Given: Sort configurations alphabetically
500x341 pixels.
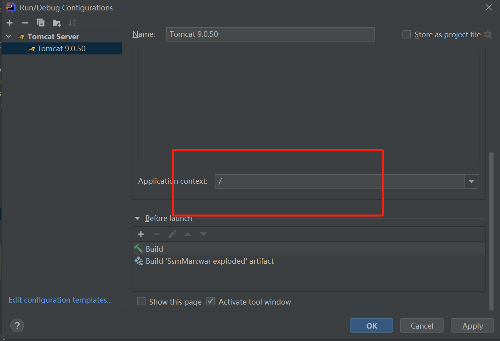Looking at the screenshot, I should tap(72, 23).
